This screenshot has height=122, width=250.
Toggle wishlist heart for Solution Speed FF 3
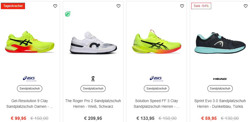tap(182, 6)
